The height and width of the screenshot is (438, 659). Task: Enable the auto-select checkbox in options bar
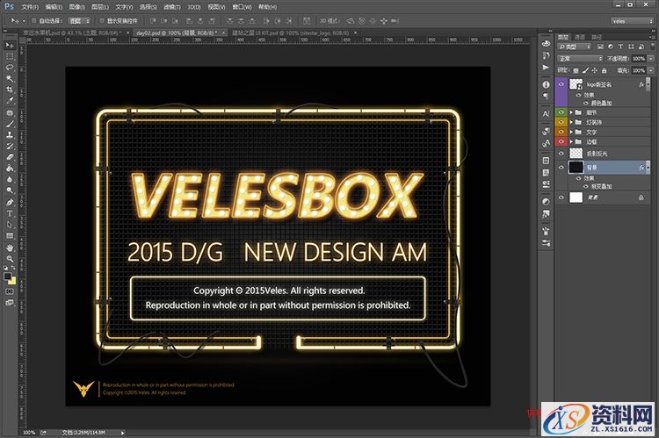32,19
